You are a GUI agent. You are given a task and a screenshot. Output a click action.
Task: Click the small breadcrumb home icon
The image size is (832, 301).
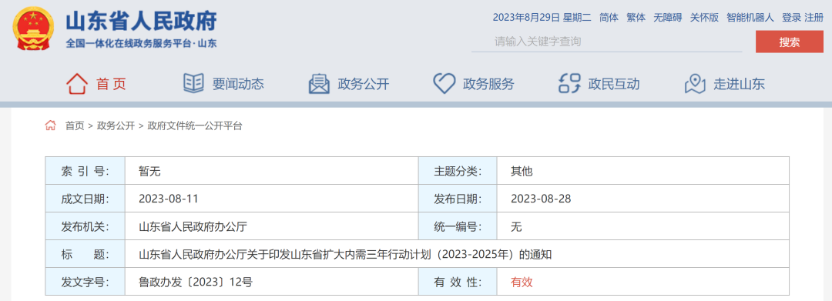pyautogui.click(x=50, y=125)
